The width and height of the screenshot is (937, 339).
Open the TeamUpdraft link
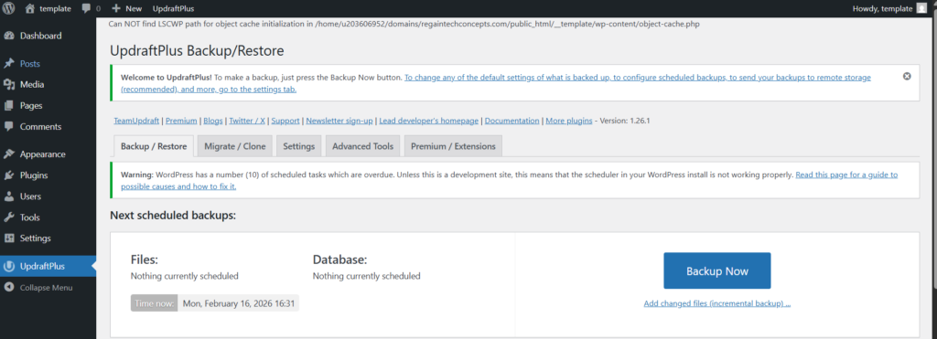(x=136, y=121)
